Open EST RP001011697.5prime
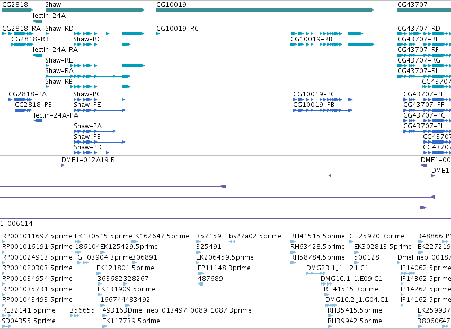Screen dimensions: 451x329 pos(38,236)
